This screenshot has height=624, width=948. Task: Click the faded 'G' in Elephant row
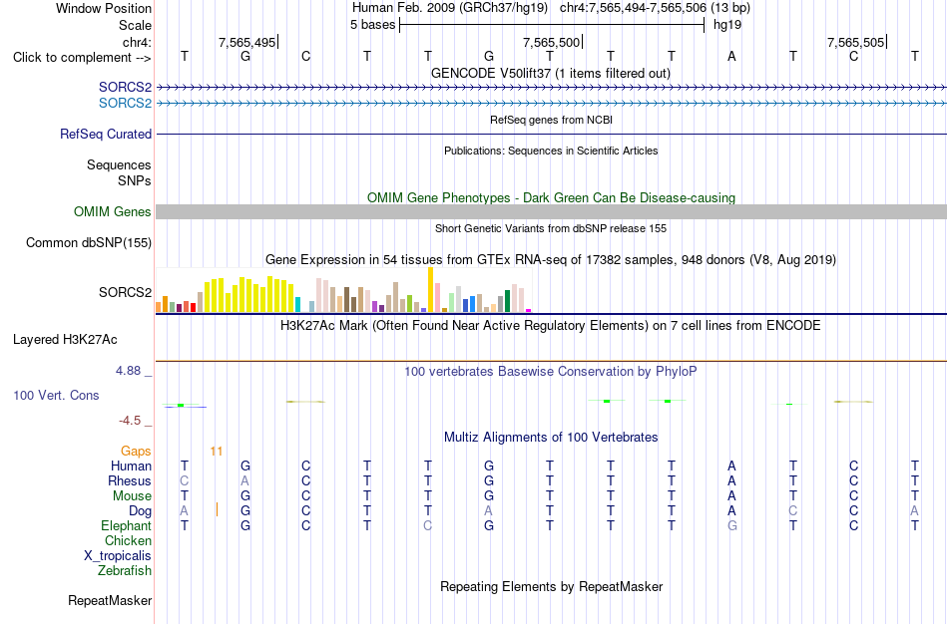pyautogui.click(x=732, y=525)
